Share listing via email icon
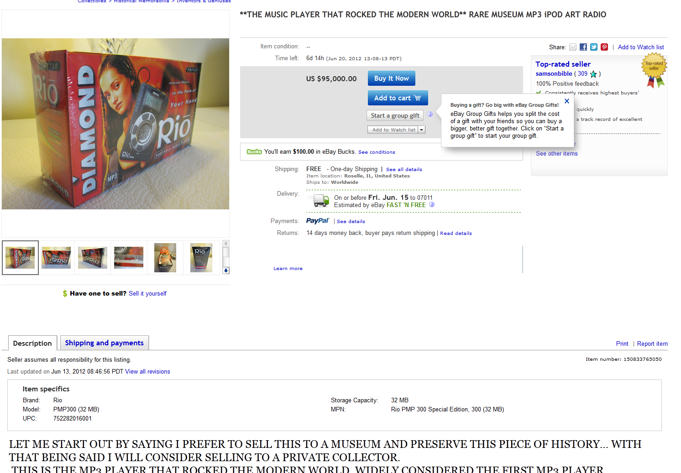Screen dimensions: 681x473 point(573,47)
